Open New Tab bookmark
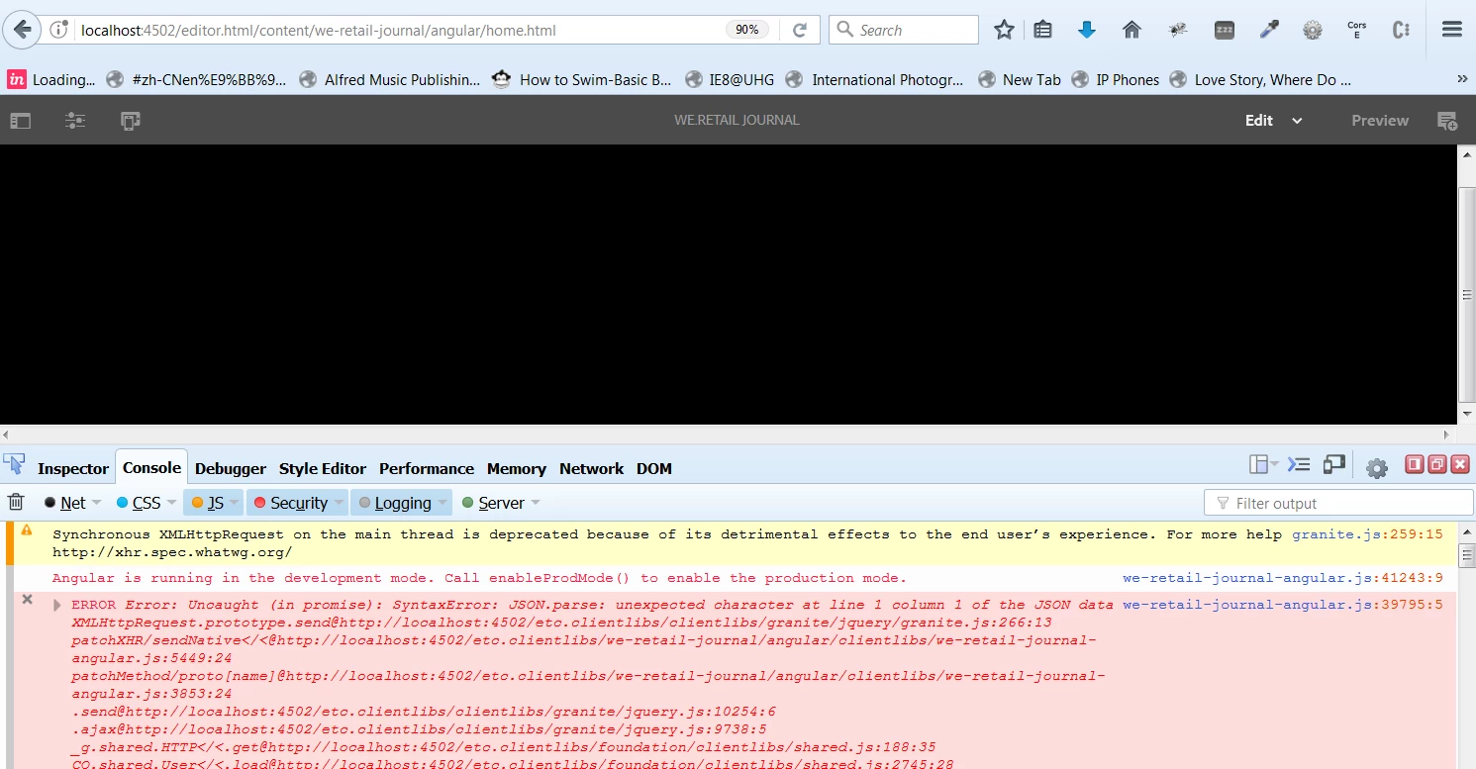The image size is (1476, 769). [x=1019, y=79]
